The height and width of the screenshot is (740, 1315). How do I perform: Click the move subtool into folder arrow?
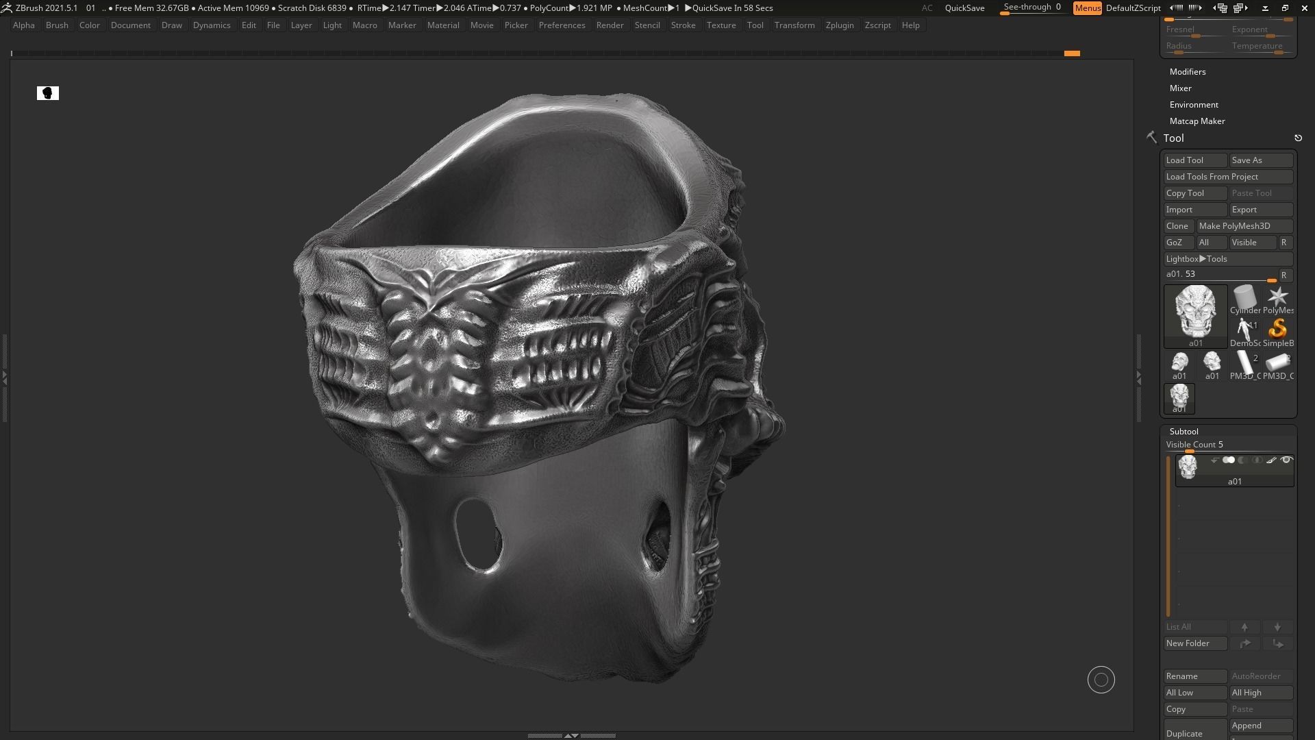coord(1277,643)
